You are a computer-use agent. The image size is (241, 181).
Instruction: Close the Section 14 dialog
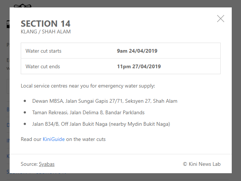pos(221,19)
